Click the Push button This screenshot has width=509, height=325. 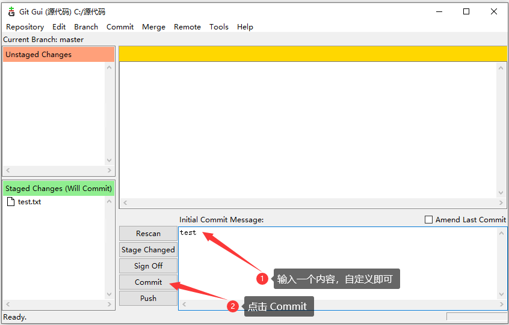(149, 299)
